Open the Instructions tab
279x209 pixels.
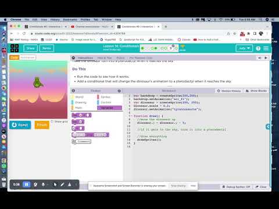pos(85,58)
